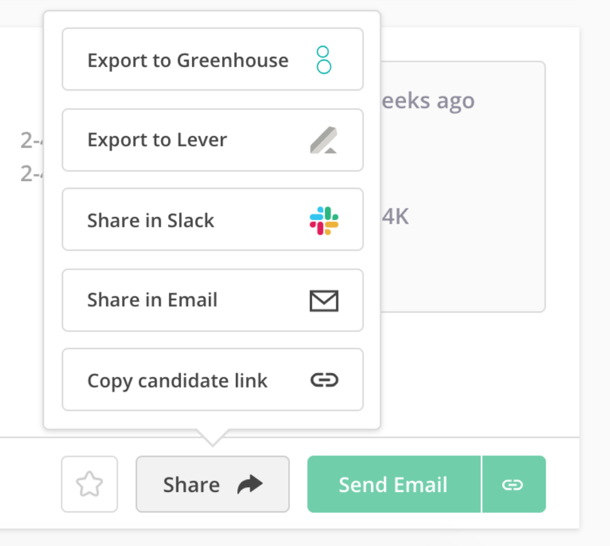The width and height of the screenshot is (610, 546).
Task: Choose Export to Lever menu entry
Action: tap(213, 140)
